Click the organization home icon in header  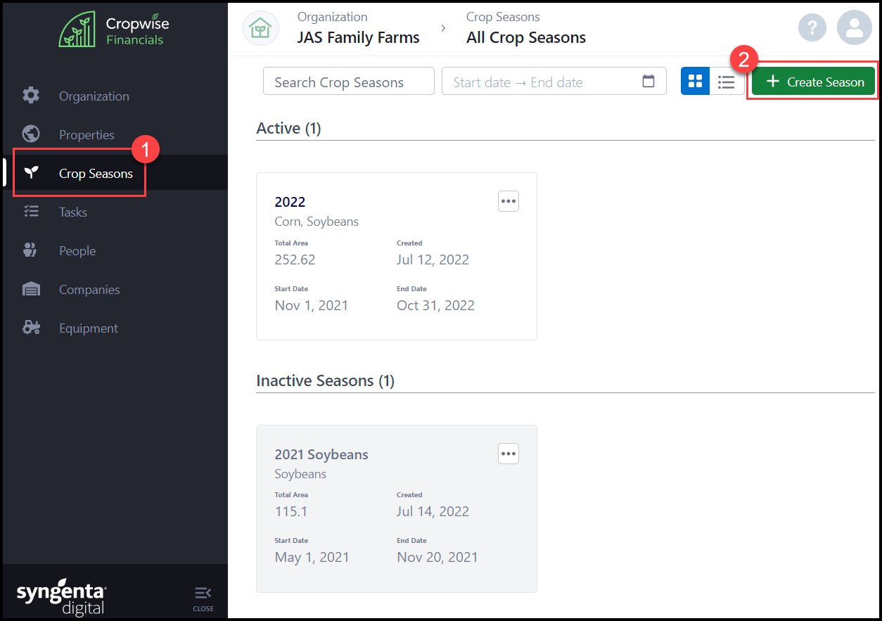[x=261, y=29]
